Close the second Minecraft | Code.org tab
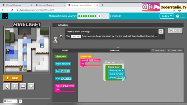 coord(64,5)
